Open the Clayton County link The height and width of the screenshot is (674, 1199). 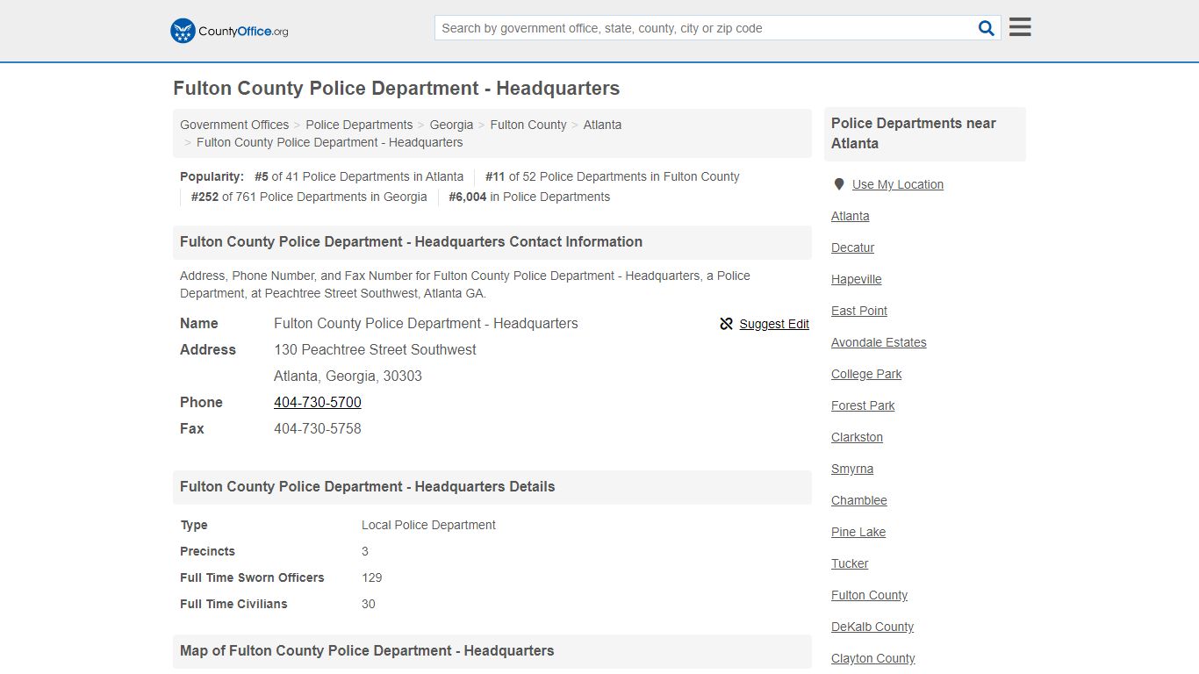(x=873, y=658)
